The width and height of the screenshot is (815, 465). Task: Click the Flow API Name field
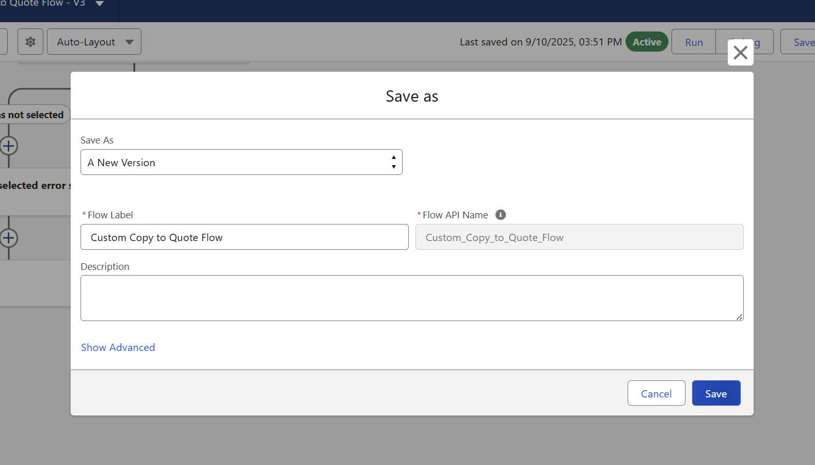[x=579, y=237]
